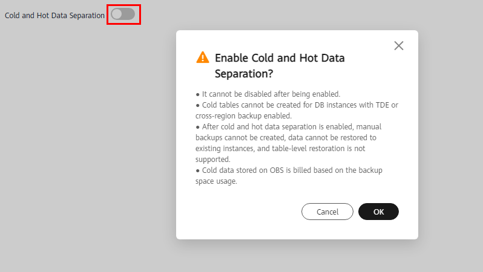Click the bullet dot before "Cold tables cannot"
This screenshot has height=272, width=483.
point(198,105)
